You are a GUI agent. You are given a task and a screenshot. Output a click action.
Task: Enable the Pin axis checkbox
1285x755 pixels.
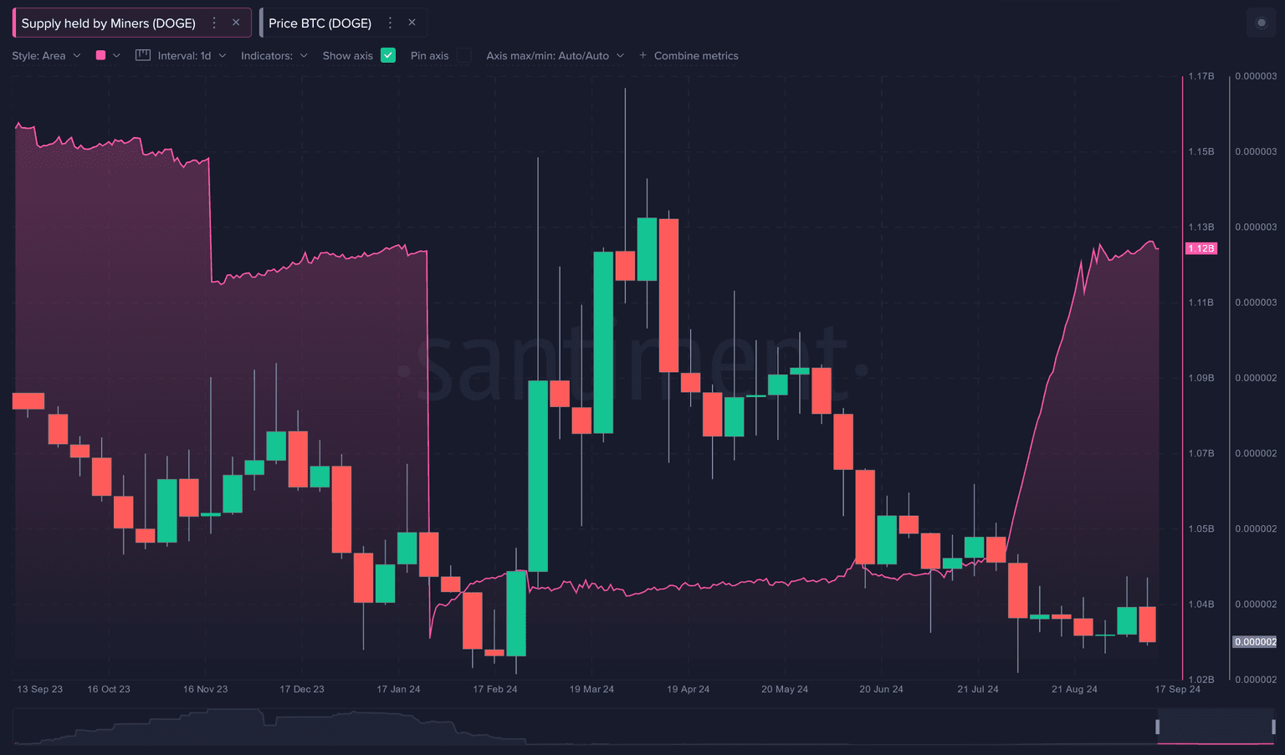pos(463,55)
